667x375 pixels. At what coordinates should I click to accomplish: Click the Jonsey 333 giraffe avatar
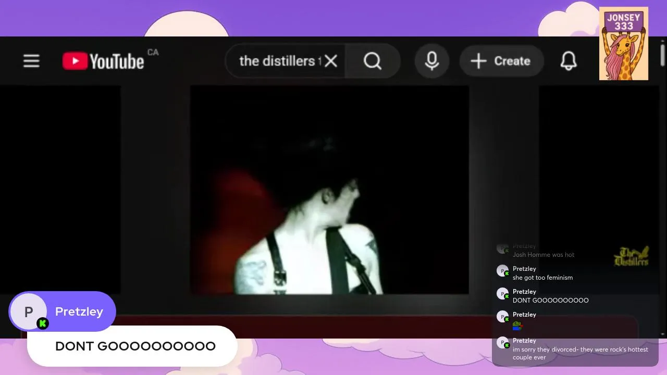(x=624, y=43)
